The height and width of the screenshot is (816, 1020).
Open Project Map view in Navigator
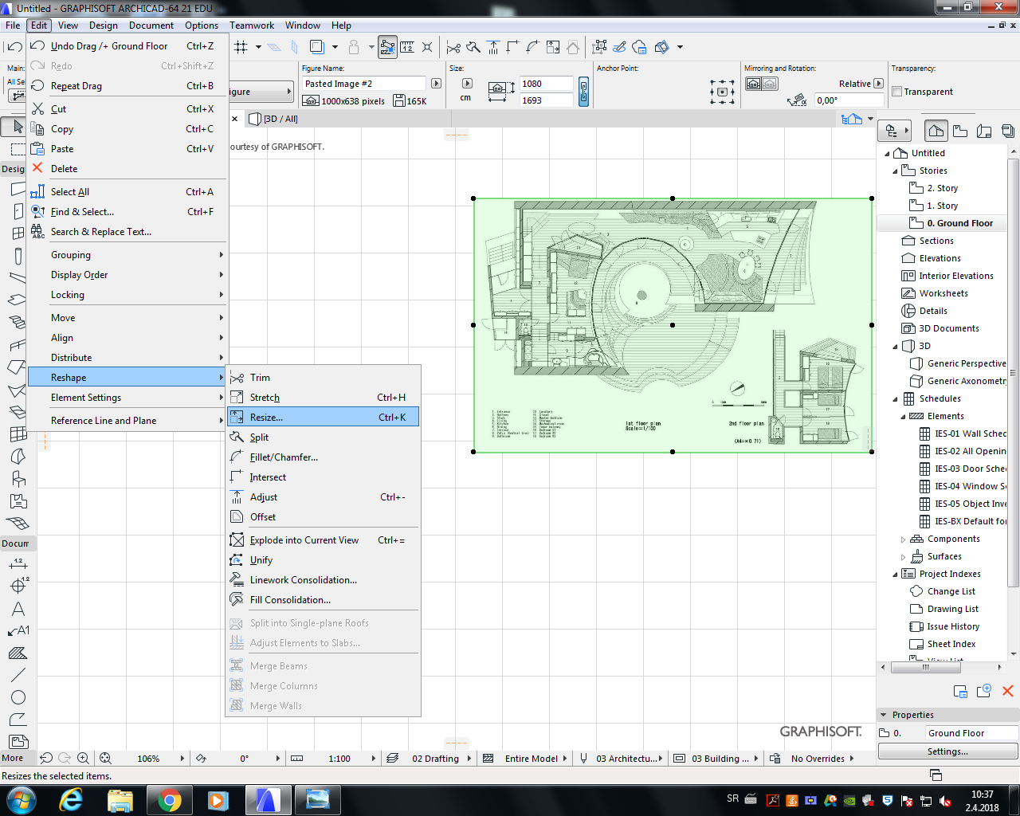pos(936,131)
